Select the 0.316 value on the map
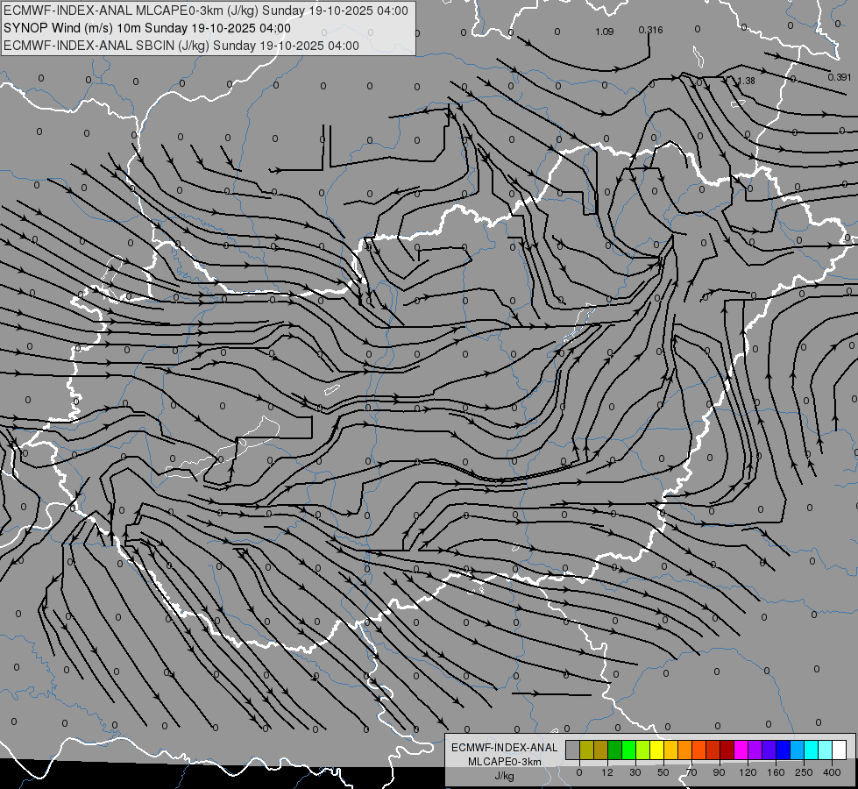858x789 pixels. click(x=650, y=30)
